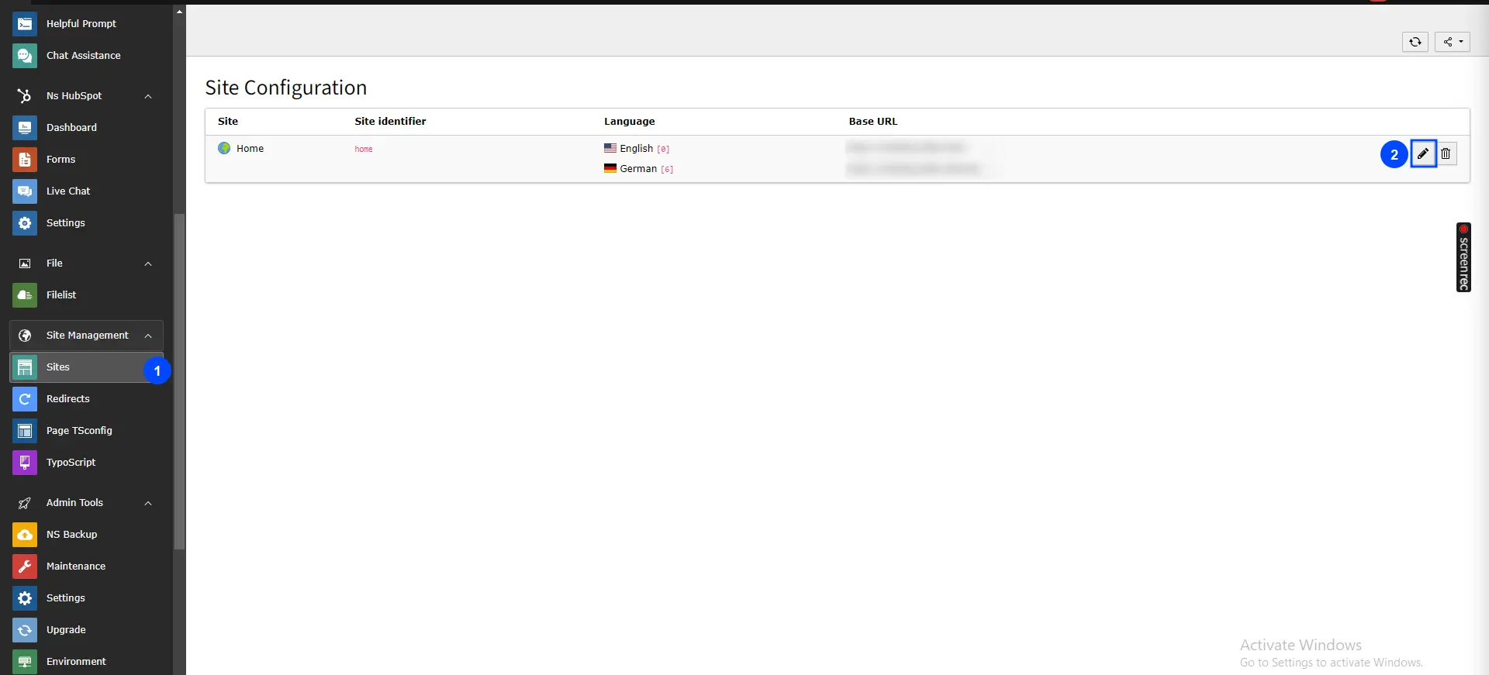Image resolution: width=1489 pixels, height=675 pixels.
Task: Open the HubSpot Dashboard icon
Action: point(25,128)
